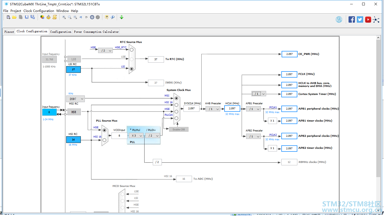Open the YouTube channel icon
Image resolution: width=384 pixels, height=216 pixels.
click(368, 19)
